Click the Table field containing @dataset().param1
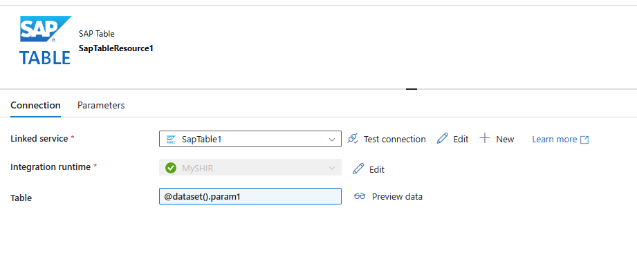Screen dimensions: 637x257 click(x=250, y=196)
